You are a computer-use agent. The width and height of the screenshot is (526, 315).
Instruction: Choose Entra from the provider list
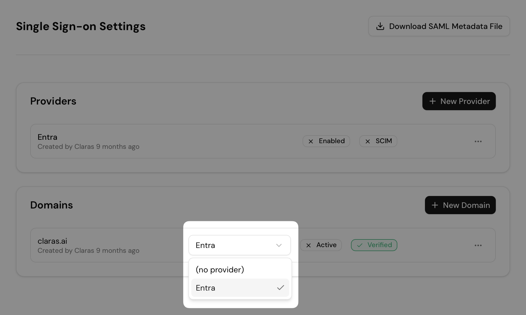(206, 288)
